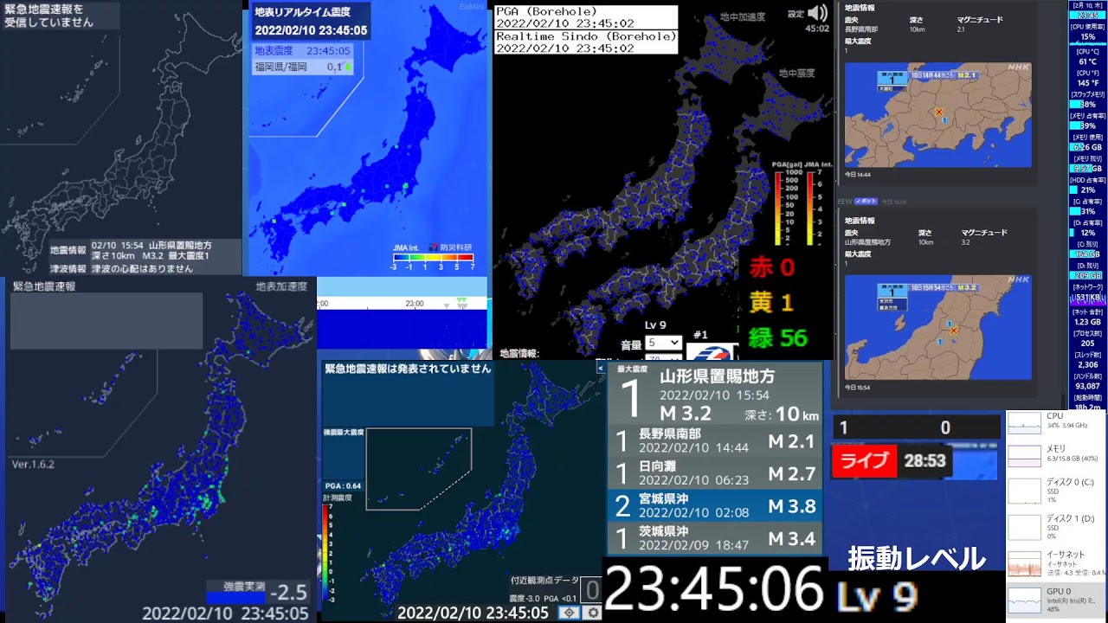Open the 音量 volume dropdown
This screenshot has height=623, width=1108.
click(663, 343)
